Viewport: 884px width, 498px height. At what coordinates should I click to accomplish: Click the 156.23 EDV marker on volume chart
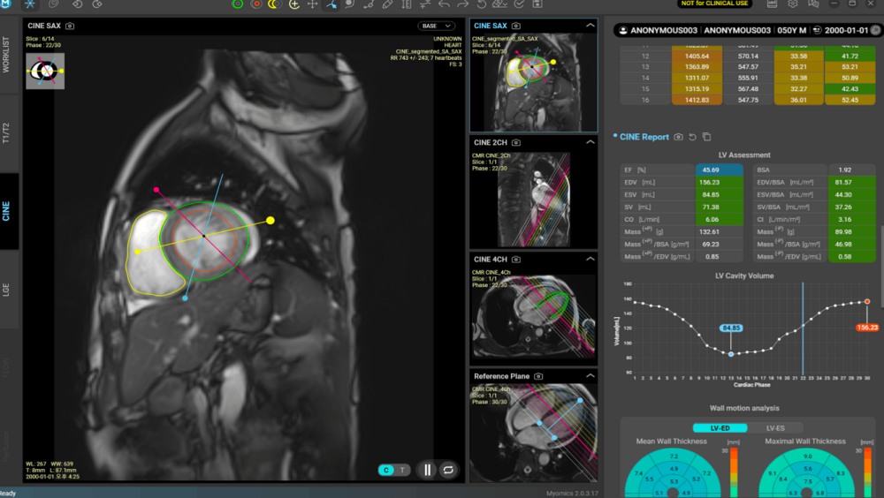[x=867, y=328]
